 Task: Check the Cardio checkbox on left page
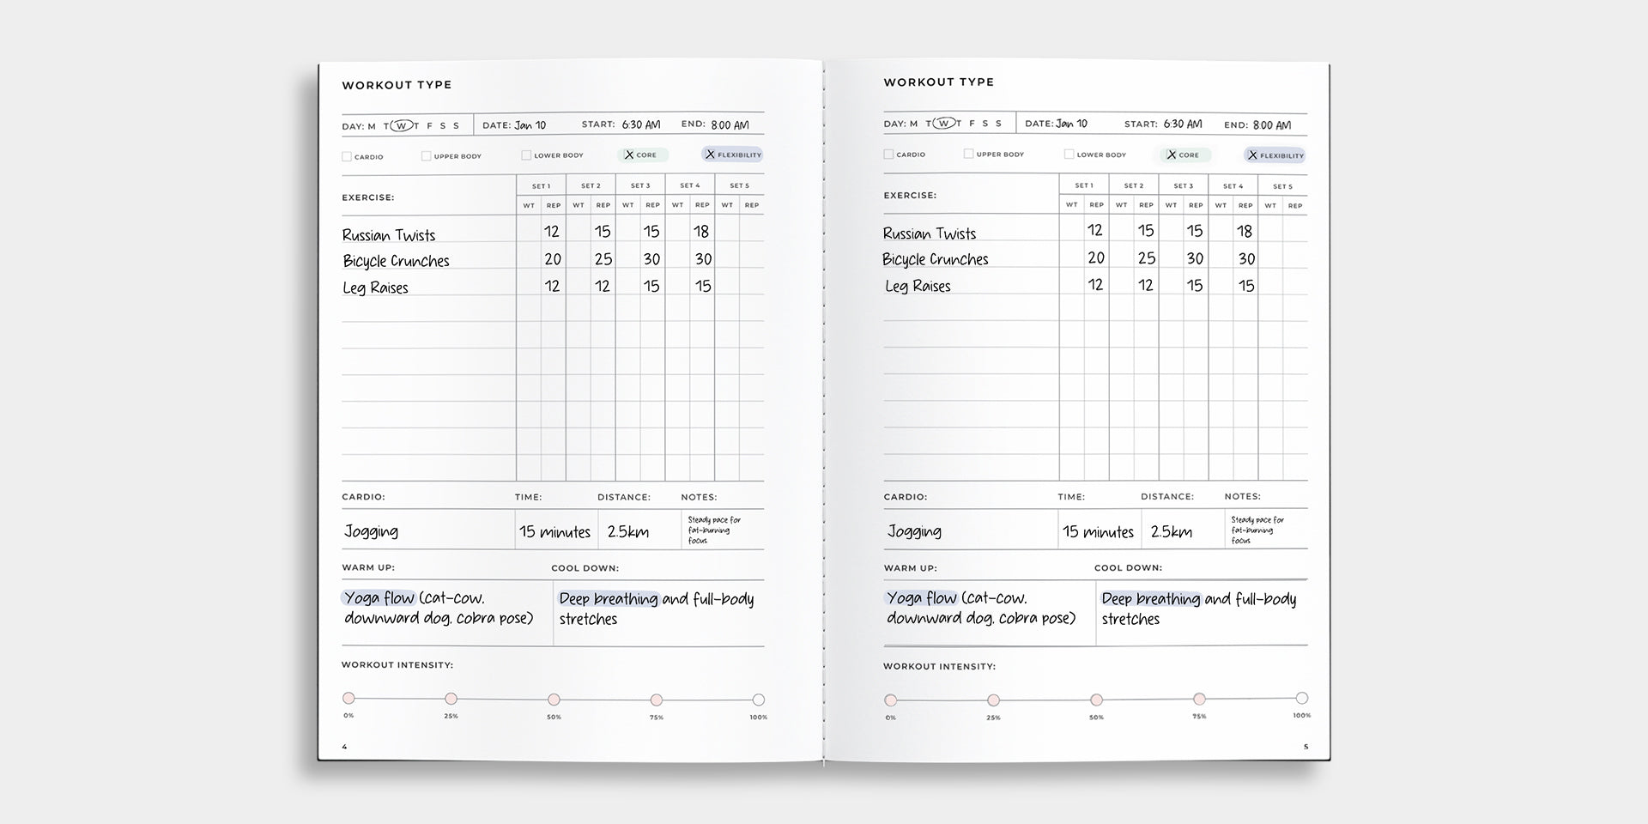pos(347,157)
